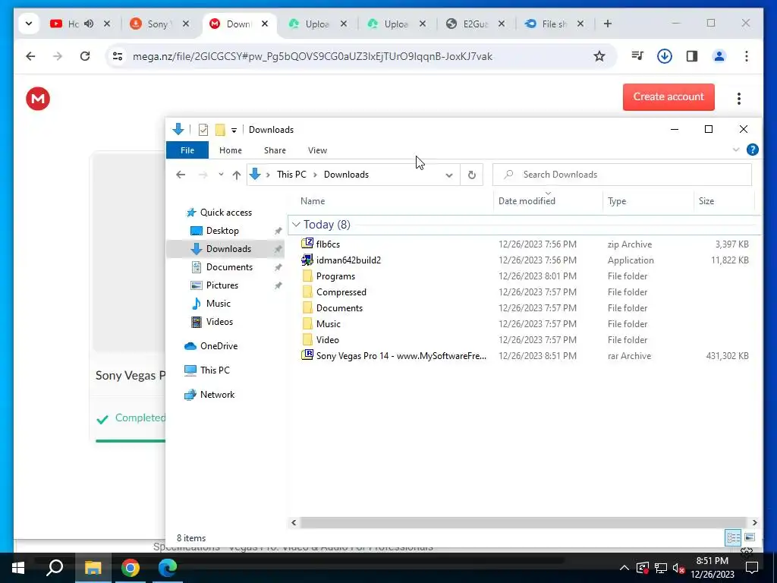Image resolution: width=777 pixels, height=583 pixels.
Task: Click the Chrome address bar URL
Action: pos(312,56)
